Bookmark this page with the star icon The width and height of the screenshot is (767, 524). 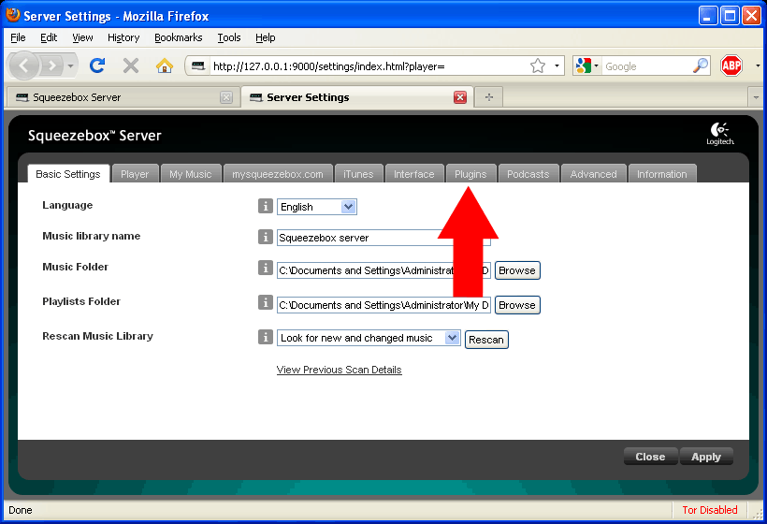(x=538, y=65)
